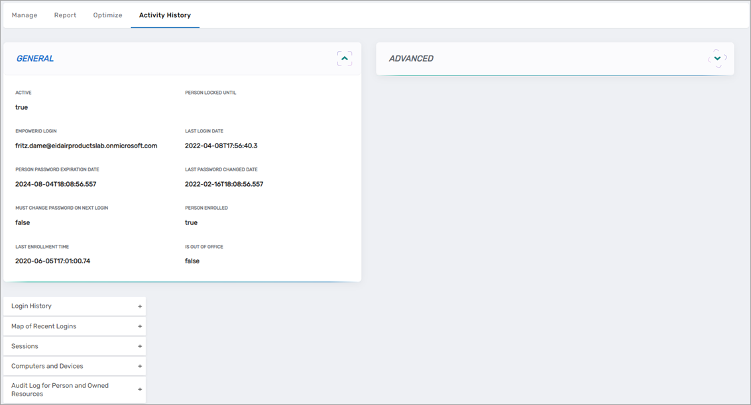751x405 pixels.
Task: Expand the Sessions accordion section
Action: (66, 345)
